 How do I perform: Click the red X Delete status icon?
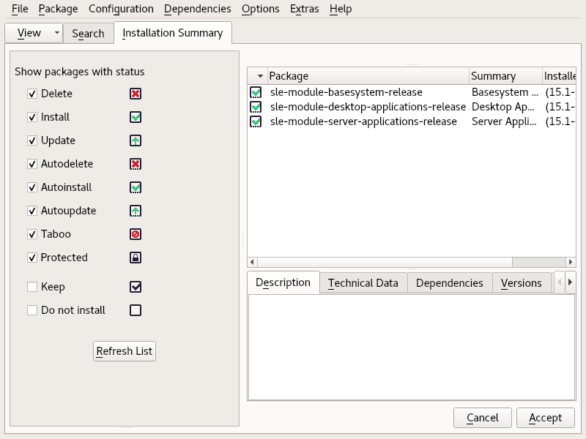click(x=136, y=94)
